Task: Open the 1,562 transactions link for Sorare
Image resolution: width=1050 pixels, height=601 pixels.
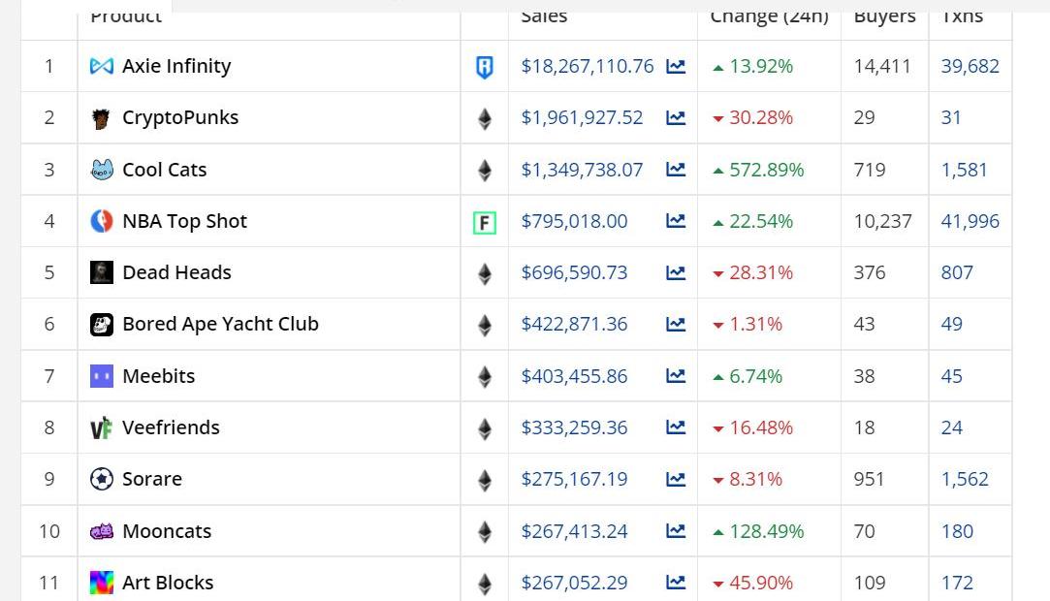Action: (965, 479)
